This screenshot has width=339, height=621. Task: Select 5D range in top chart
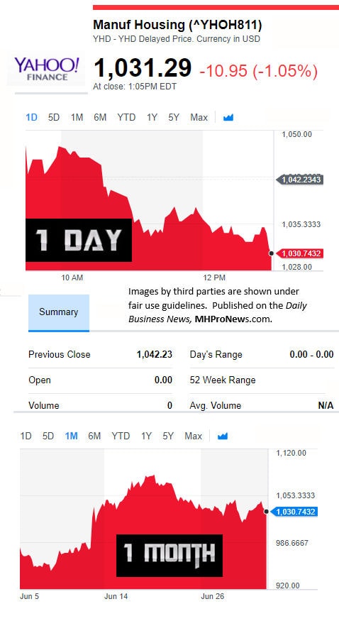[54, 118]
